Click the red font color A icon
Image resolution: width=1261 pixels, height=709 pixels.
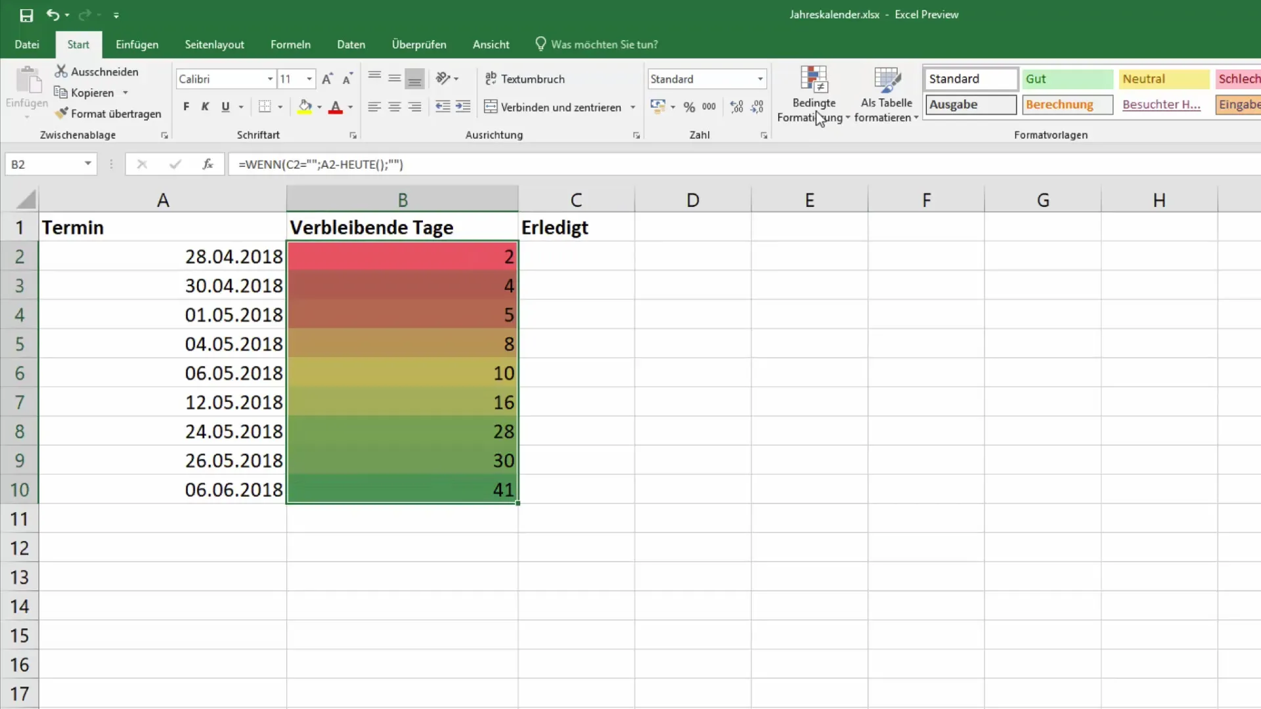336,107
